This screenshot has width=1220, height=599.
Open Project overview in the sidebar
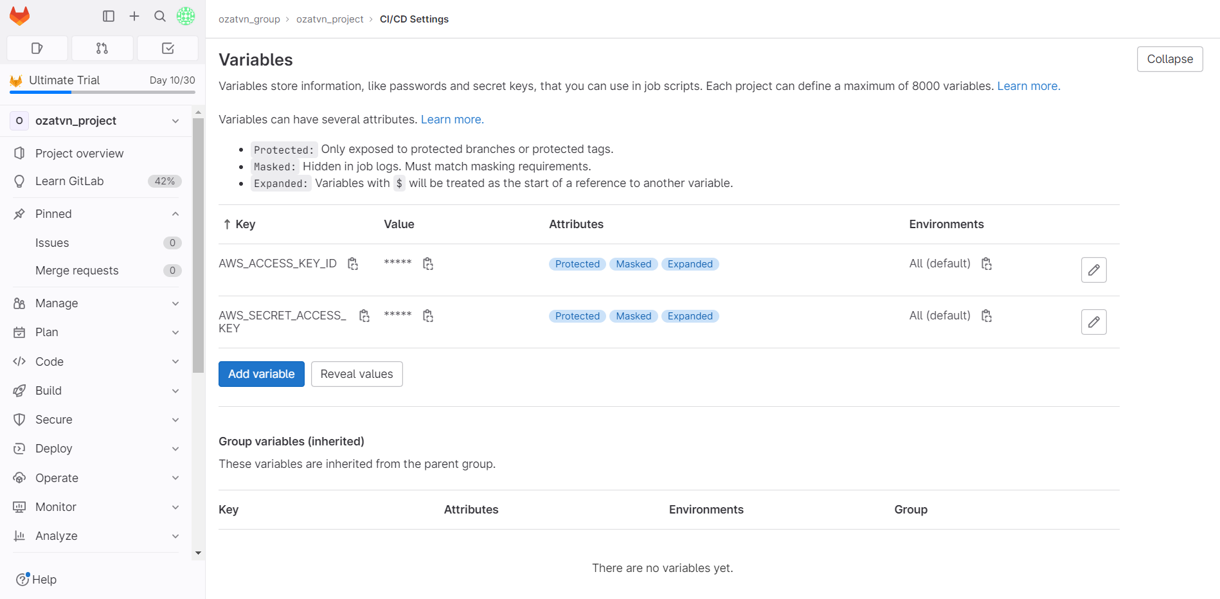coord(78,153)
